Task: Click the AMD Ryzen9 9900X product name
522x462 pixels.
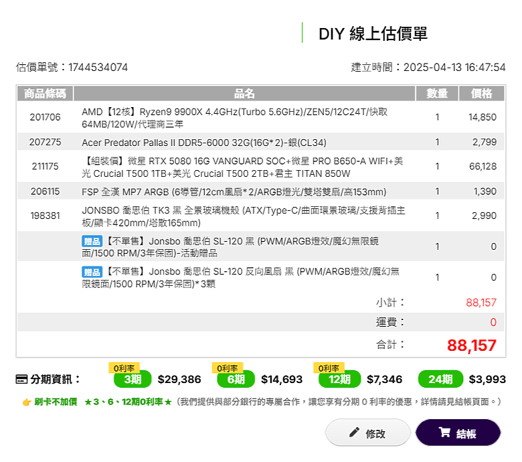Action: point(235,118)
